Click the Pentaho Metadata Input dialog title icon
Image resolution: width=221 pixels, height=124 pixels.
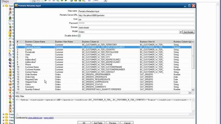tap(16, 6)
